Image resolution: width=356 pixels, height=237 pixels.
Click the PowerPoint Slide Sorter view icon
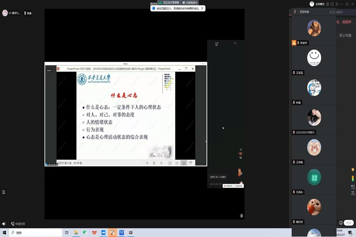click(177, 163)
